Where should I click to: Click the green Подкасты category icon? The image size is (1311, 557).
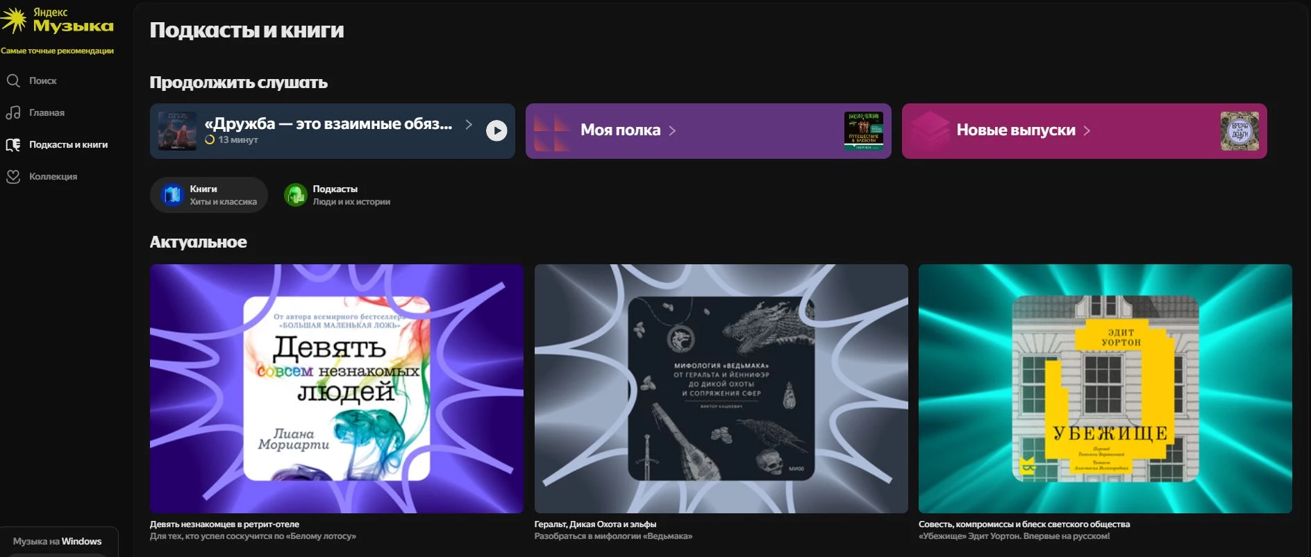tap(295, 195)
